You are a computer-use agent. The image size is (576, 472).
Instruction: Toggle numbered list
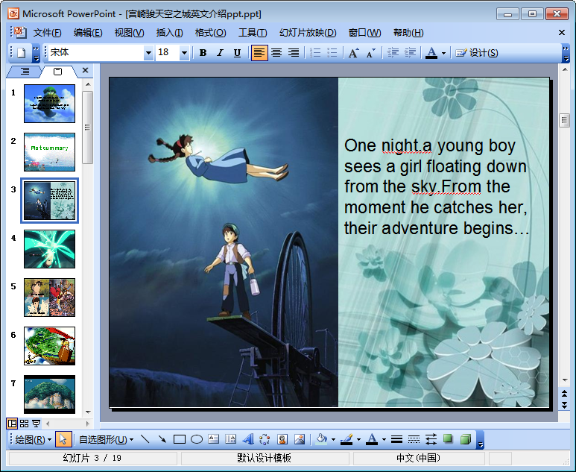pyautogui.click(x=314, y=53)
